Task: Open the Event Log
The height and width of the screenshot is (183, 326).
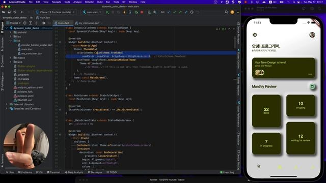Action: click(x=227, y=172)
